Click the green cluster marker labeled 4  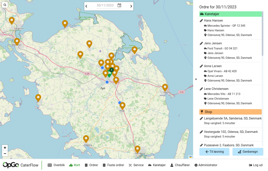(111, 70)
